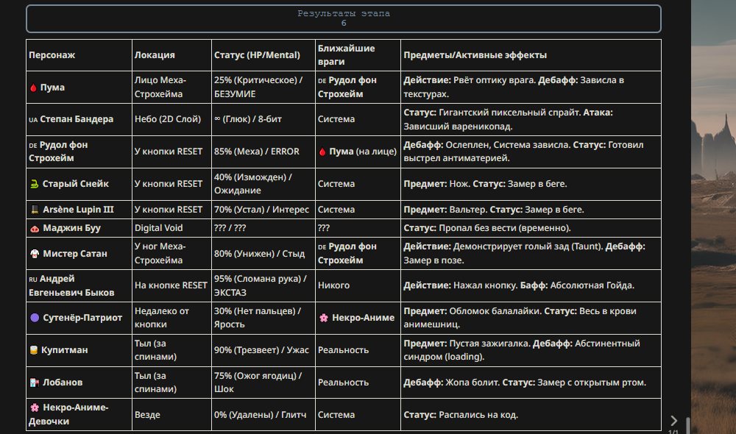
Task: Select 'Действие: Демонстрирует голый зад' cell
Action: [531, 253]
